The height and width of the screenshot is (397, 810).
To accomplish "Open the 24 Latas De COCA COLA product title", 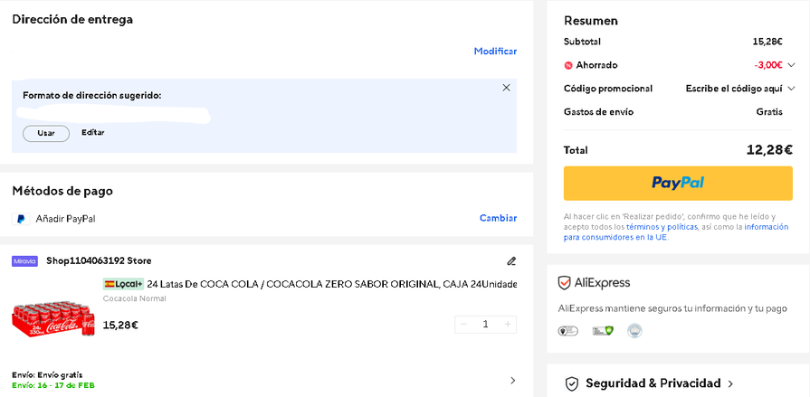I will click(331, 284).
